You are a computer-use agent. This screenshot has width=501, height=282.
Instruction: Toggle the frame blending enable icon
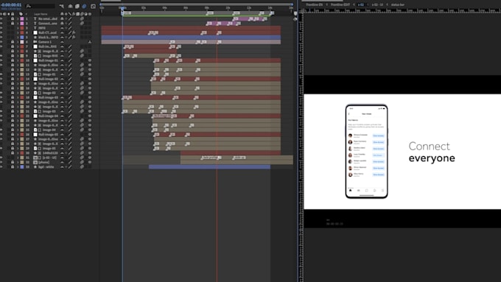point(77,6)
